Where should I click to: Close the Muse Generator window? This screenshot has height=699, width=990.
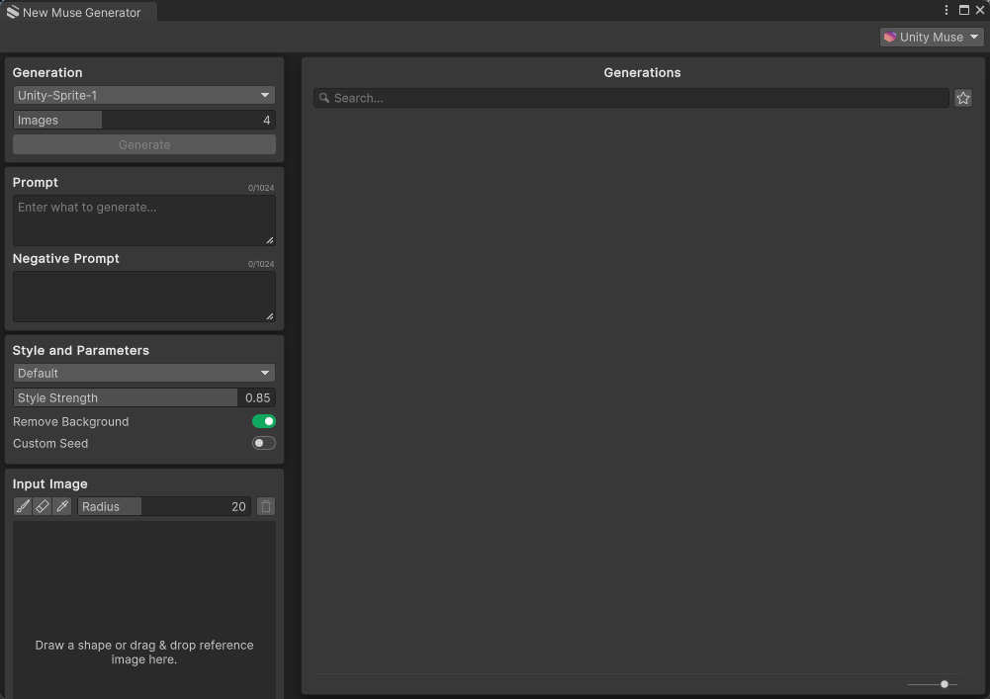coord(980,10)
